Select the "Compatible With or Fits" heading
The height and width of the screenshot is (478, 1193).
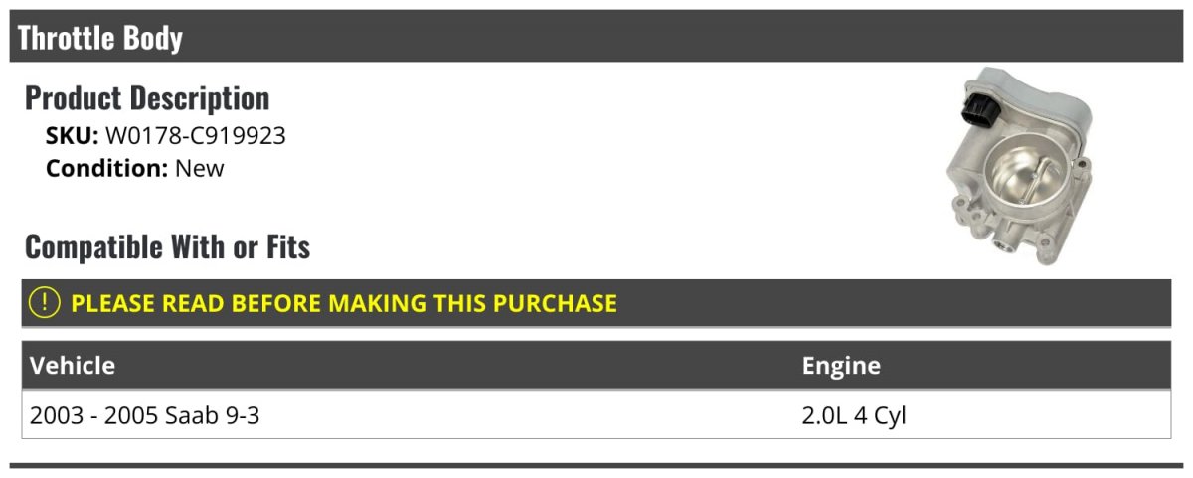(x=167, y=246)
